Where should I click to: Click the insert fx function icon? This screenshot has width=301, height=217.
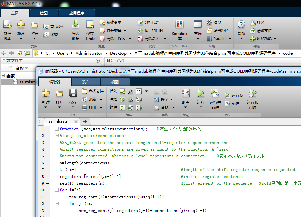pos(131,91)
